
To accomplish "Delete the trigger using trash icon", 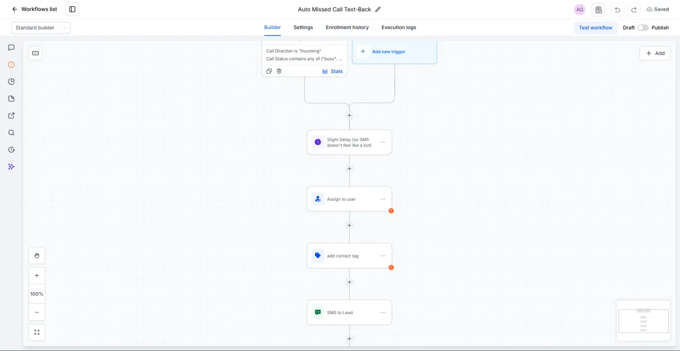I will 279,71.
